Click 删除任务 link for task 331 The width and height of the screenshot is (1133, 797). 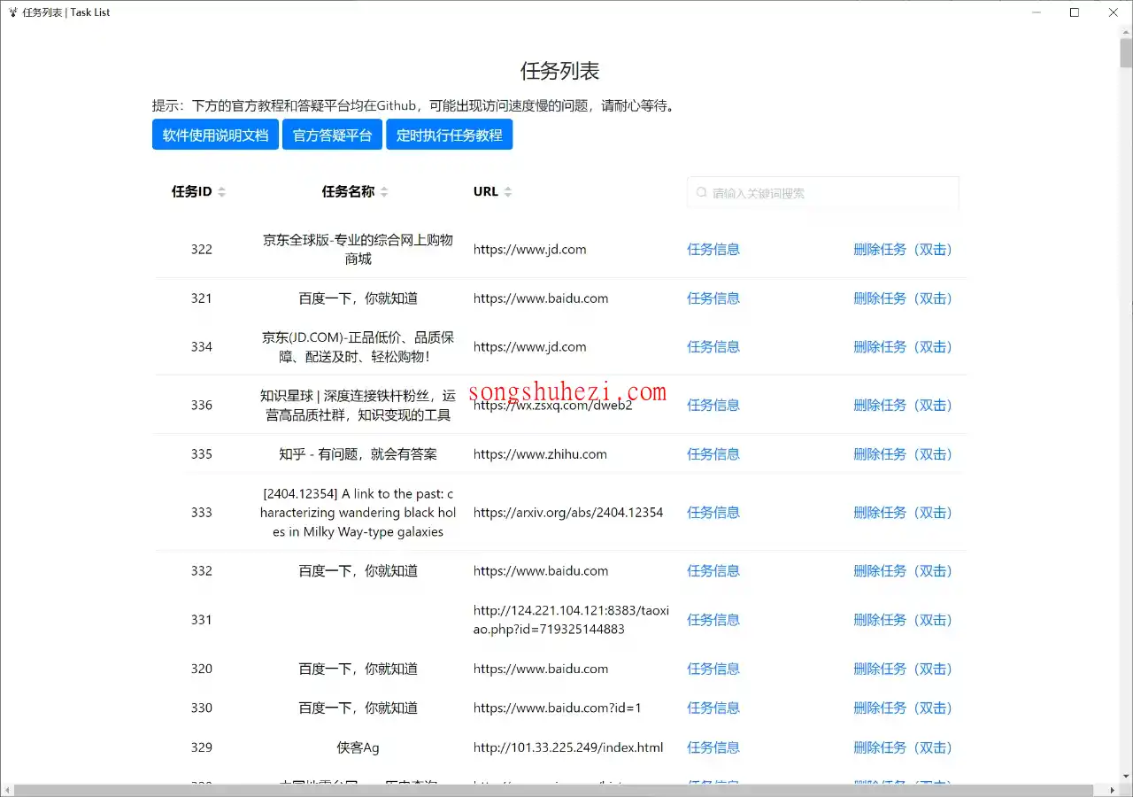point(905,620)
